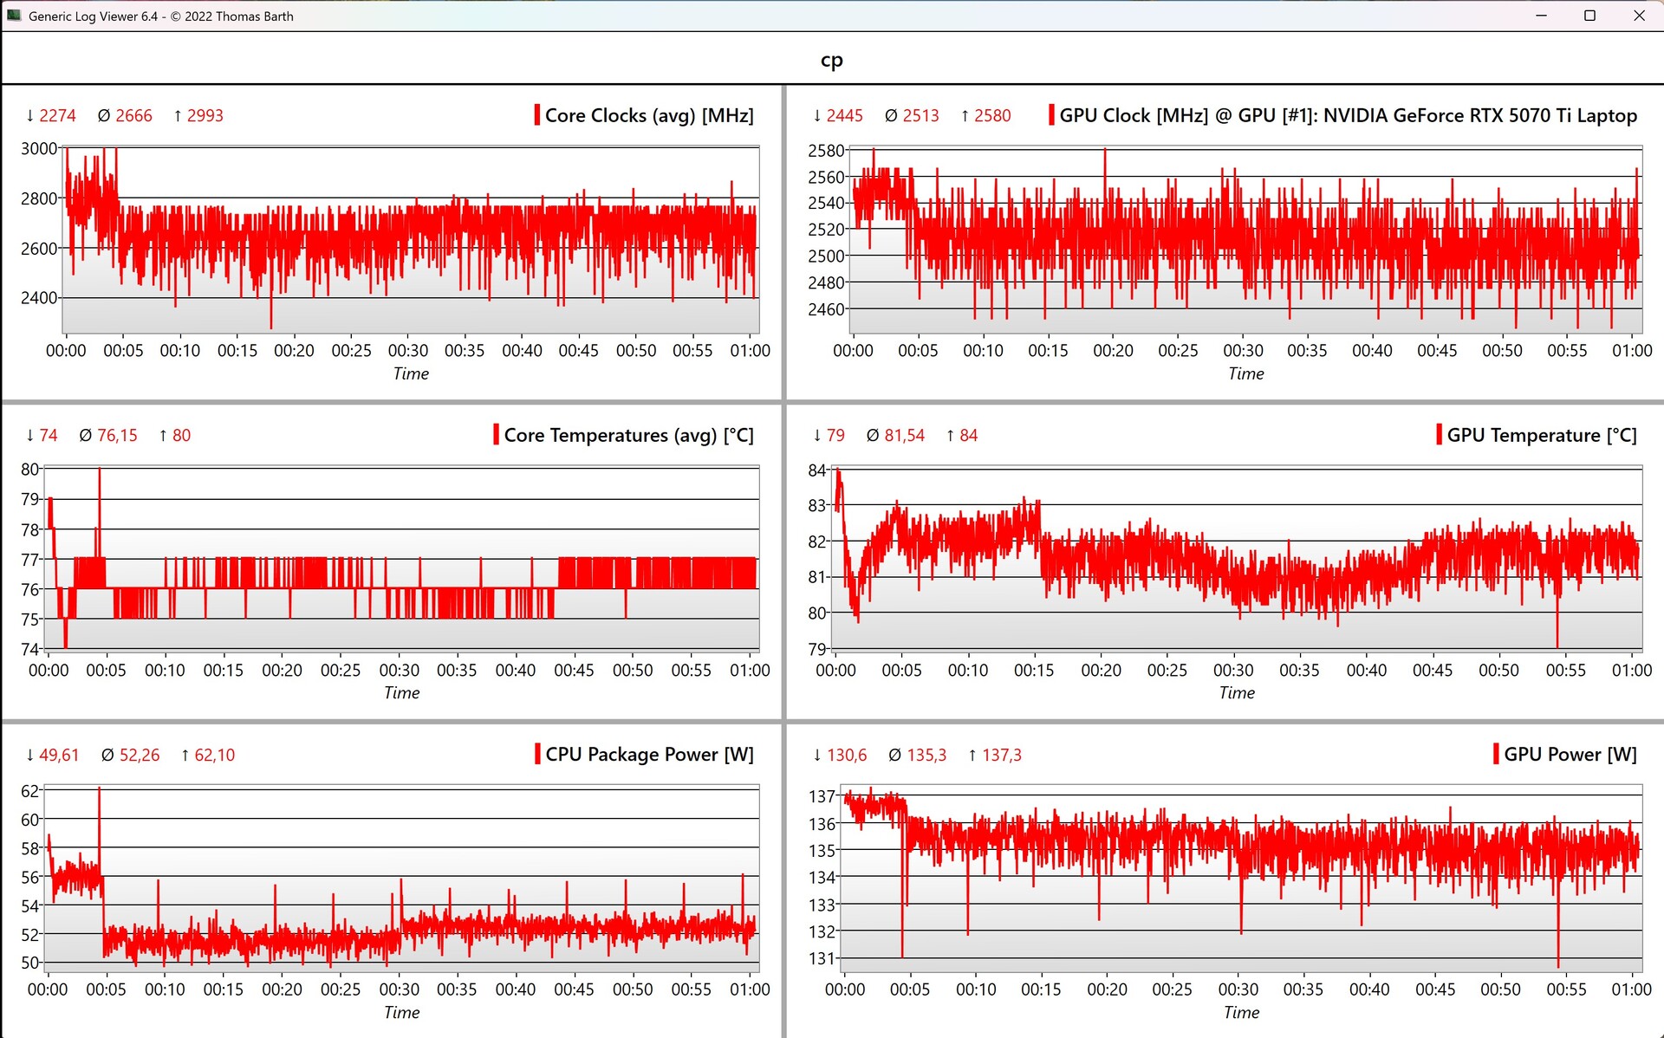Viewport: 1664px width, 1038px height.
Task: Click the Core Clocks (avg) [MHz] label
Action: click(x=649, y=115)
